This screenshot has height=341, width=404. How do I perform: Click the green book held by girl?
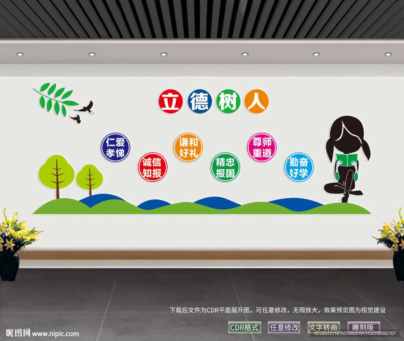point(347,160)
